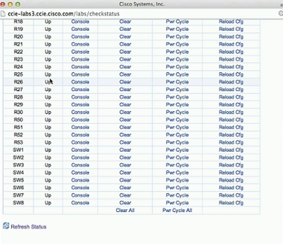Power cycle router R24

[x=177, y=67]
